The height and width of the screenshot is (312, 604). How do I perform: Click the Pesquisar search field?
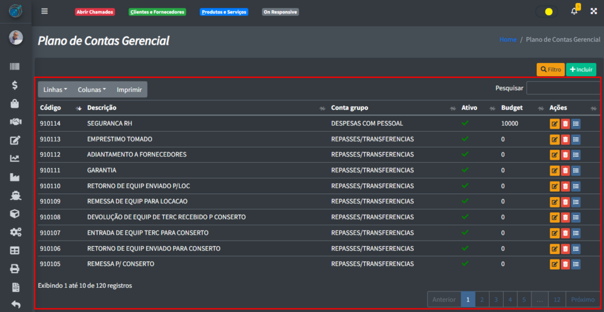tap(563, 88)
